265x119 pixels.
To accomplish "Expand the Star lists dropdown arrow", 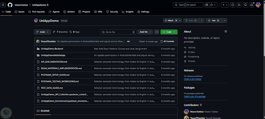I will click(x=224, y=20).
